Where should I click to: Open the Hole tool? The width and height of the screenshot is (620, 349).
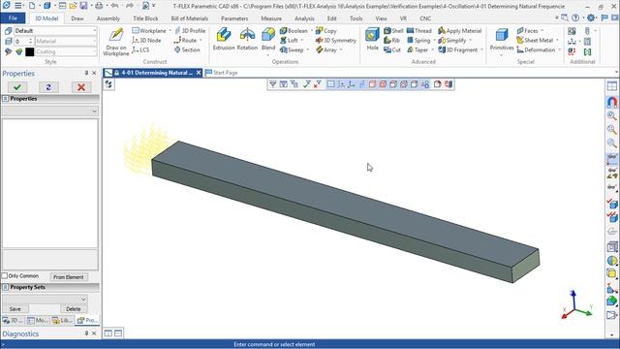[x=372, y=39]
